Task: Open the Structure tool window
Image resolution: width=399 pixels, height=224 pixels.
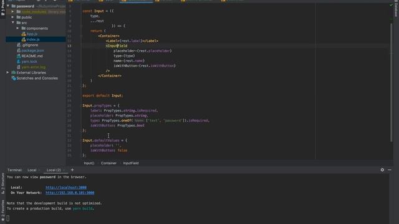Action: (x=2, y=184)
